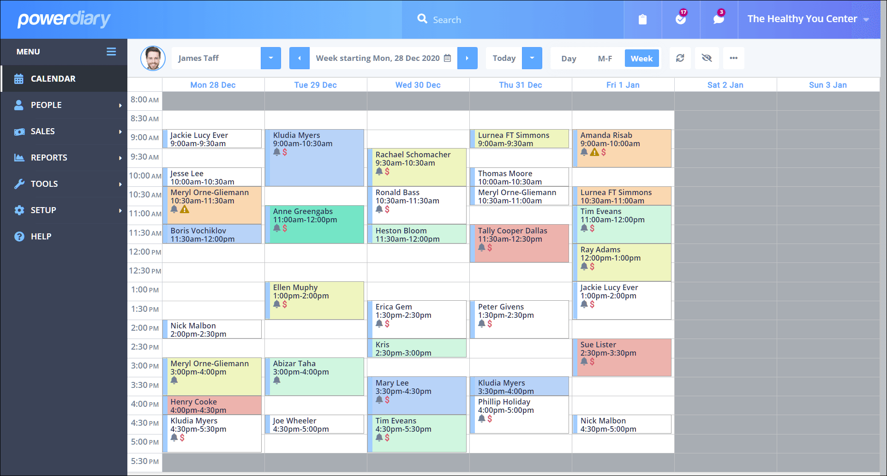Open the practitioner dropdown next to James Taff
Viewport: 887px width, 476px height.
pos(271,58)
